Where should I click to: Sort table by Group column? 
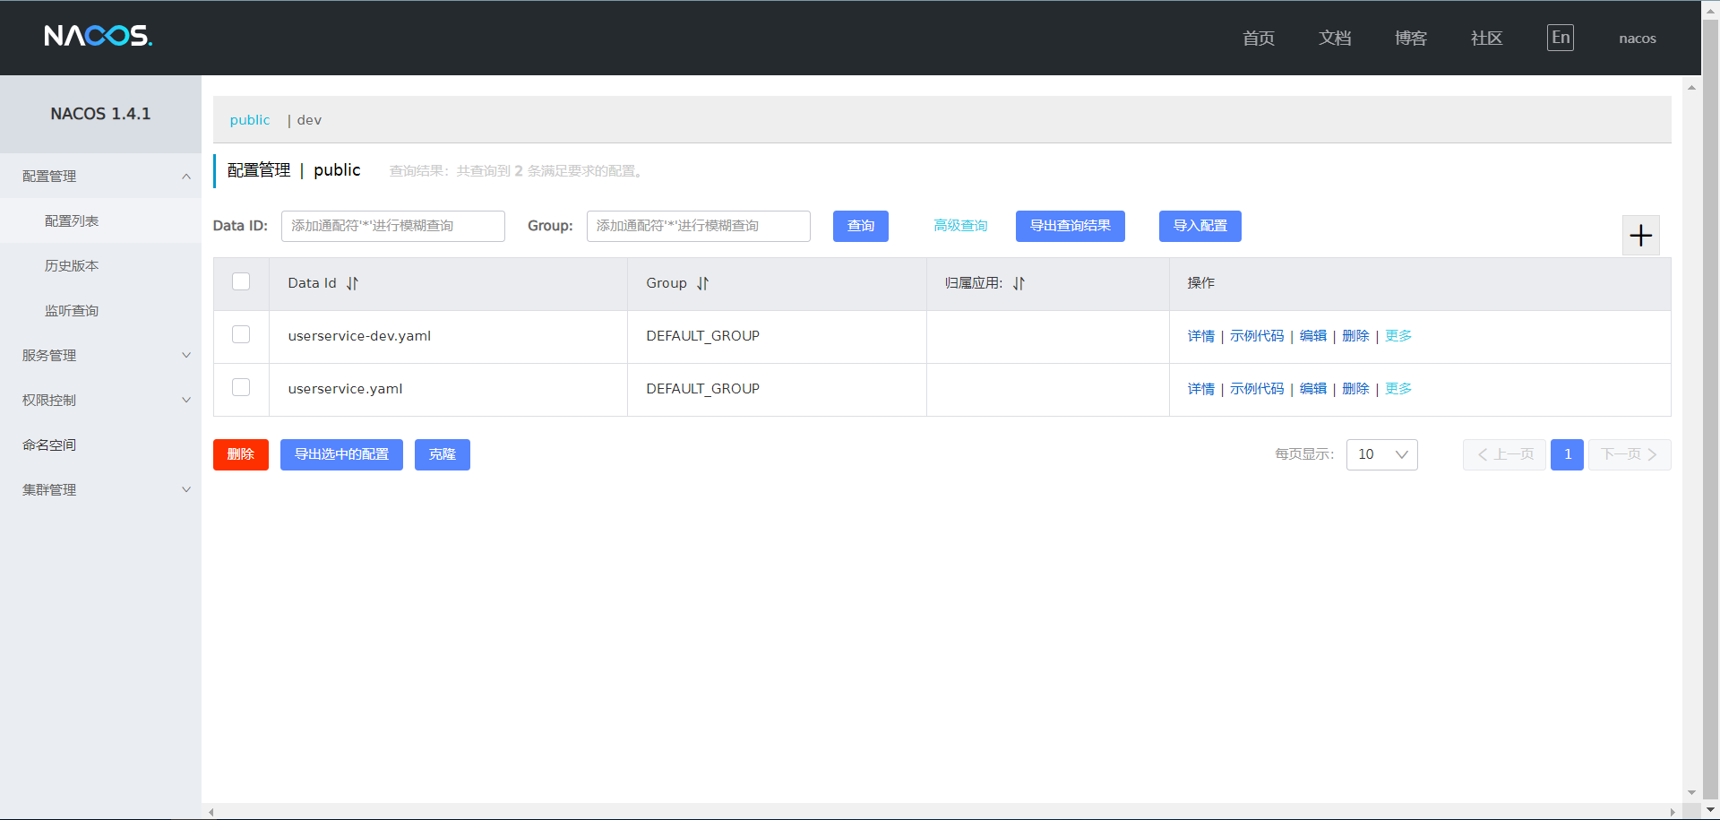(702, 283)
